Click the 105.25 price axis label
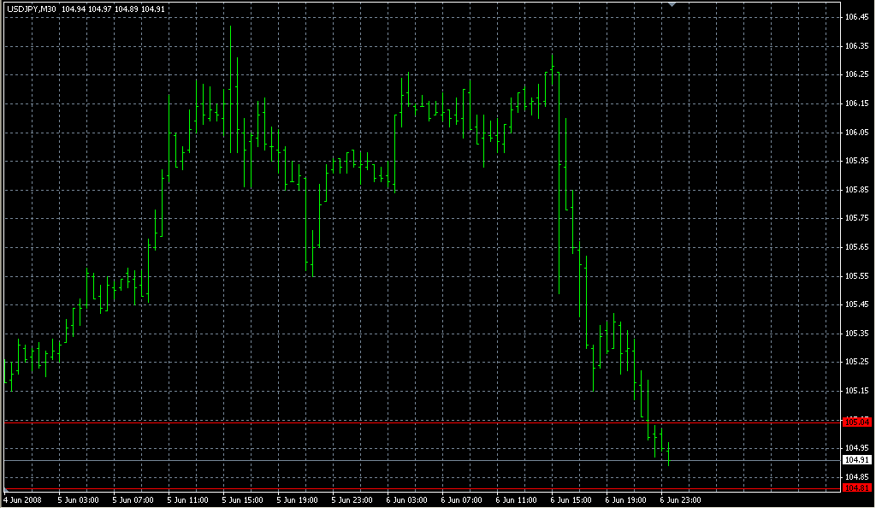876x508 pixels. [856, 362]
